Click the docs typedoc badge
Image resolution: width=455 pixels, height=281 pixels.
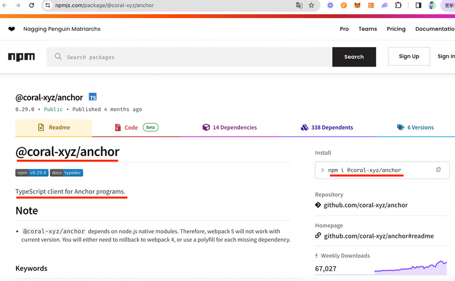(x=67, y=173)
